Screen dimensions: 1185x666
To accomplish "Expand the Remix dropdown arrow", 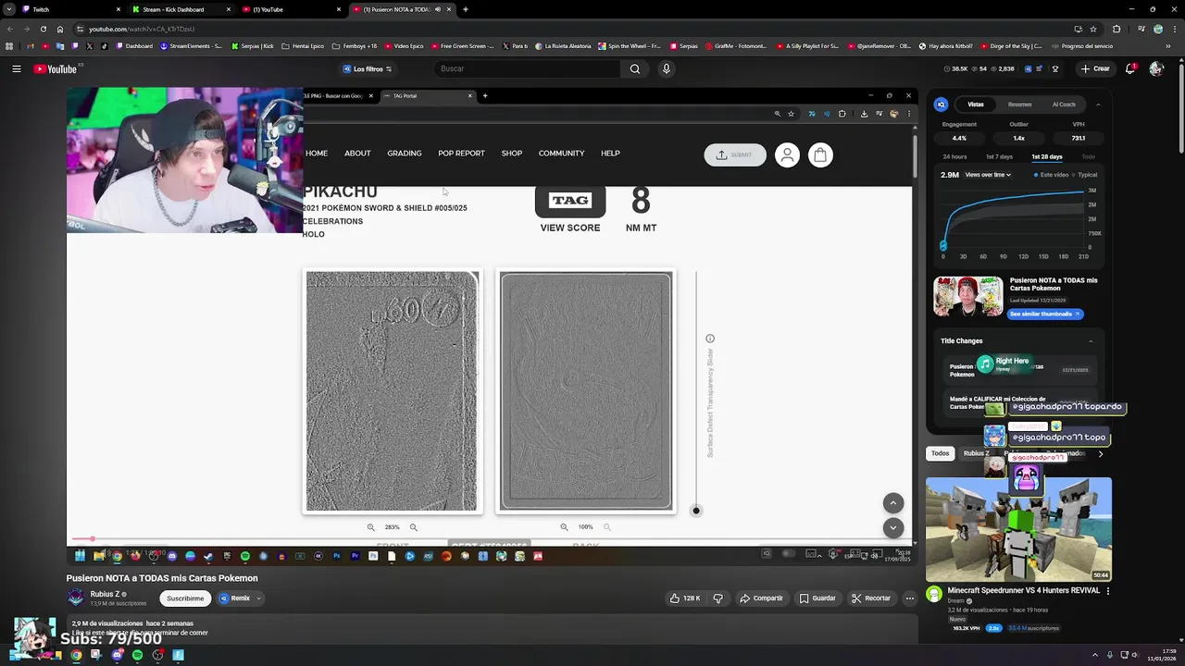I will point(258,598).
